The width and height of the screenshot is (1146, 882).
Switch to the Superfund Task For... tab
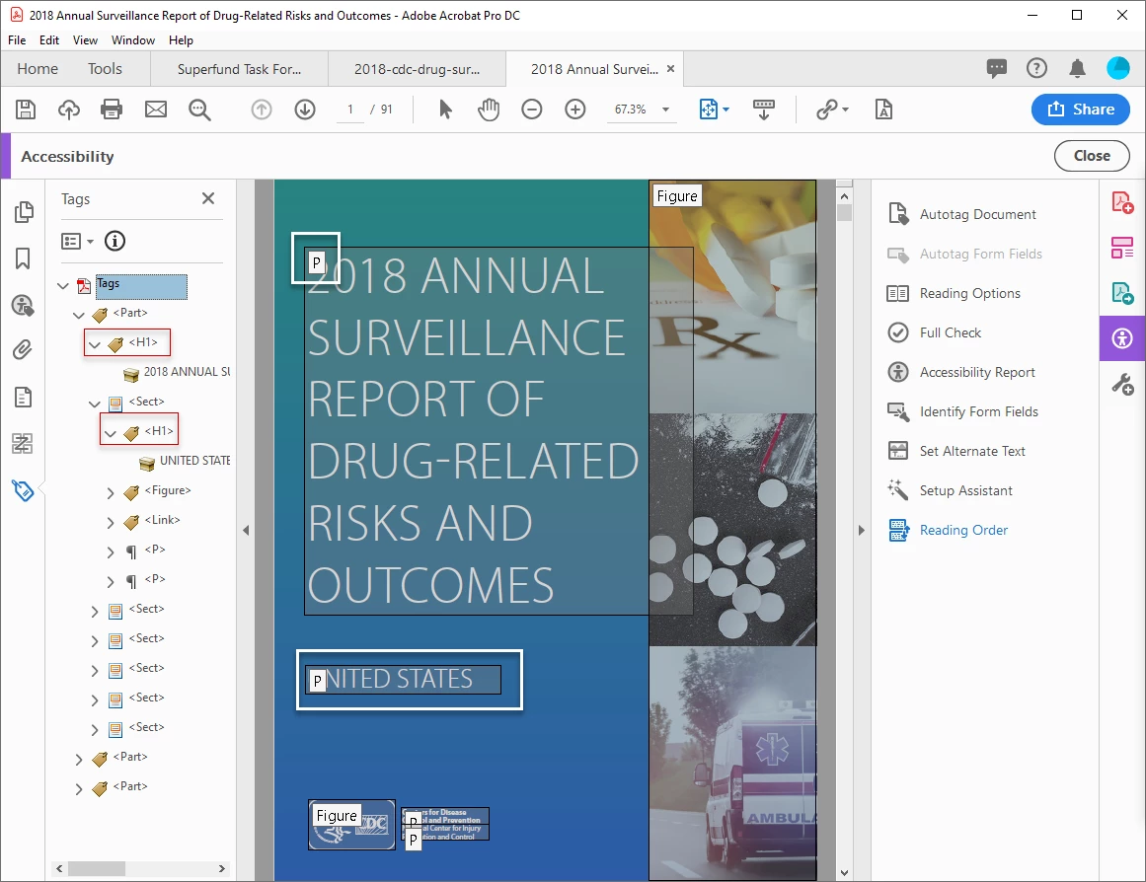239,69
